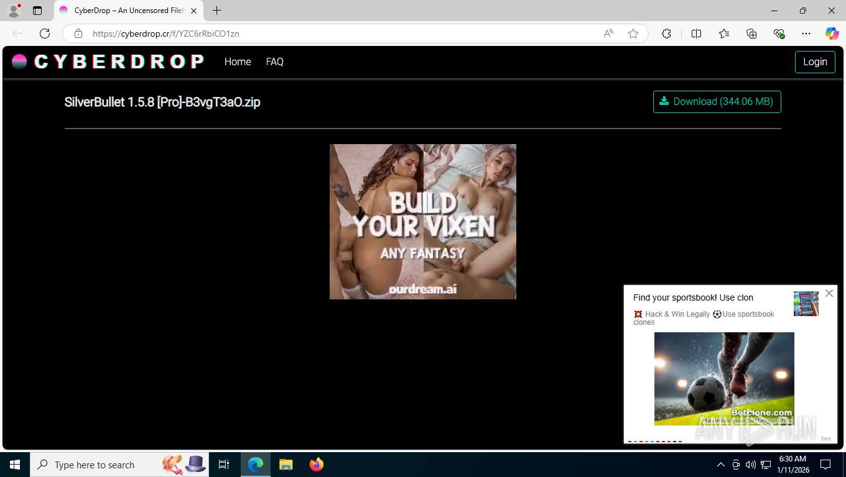
Task: Click the Build Your Vixen ad banner
Action: [423, 222]
